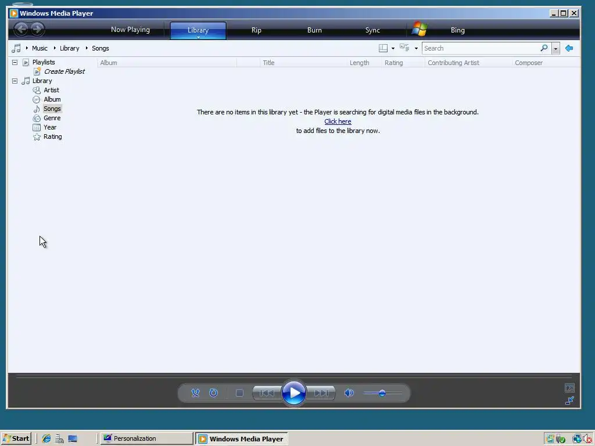Open the Layout options dropdown arrow
Image resolution: width=595 pixels, height=446 pixels.
pos(393,49)
